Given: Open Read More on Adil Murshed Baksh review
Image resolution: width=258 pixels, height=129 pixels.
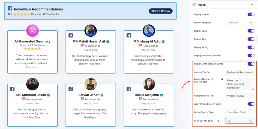Looking at the screenshot, I should (35, 117).
